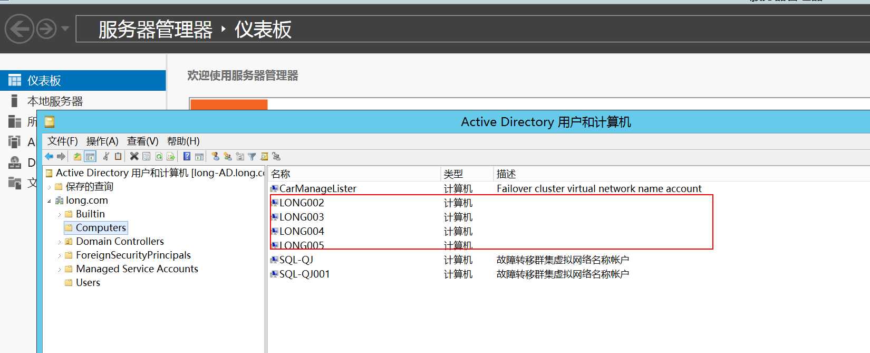870x353 pixels.
Task: Click the 本地服务器 server icon in sidebar
Action: (x=14, y=101)
